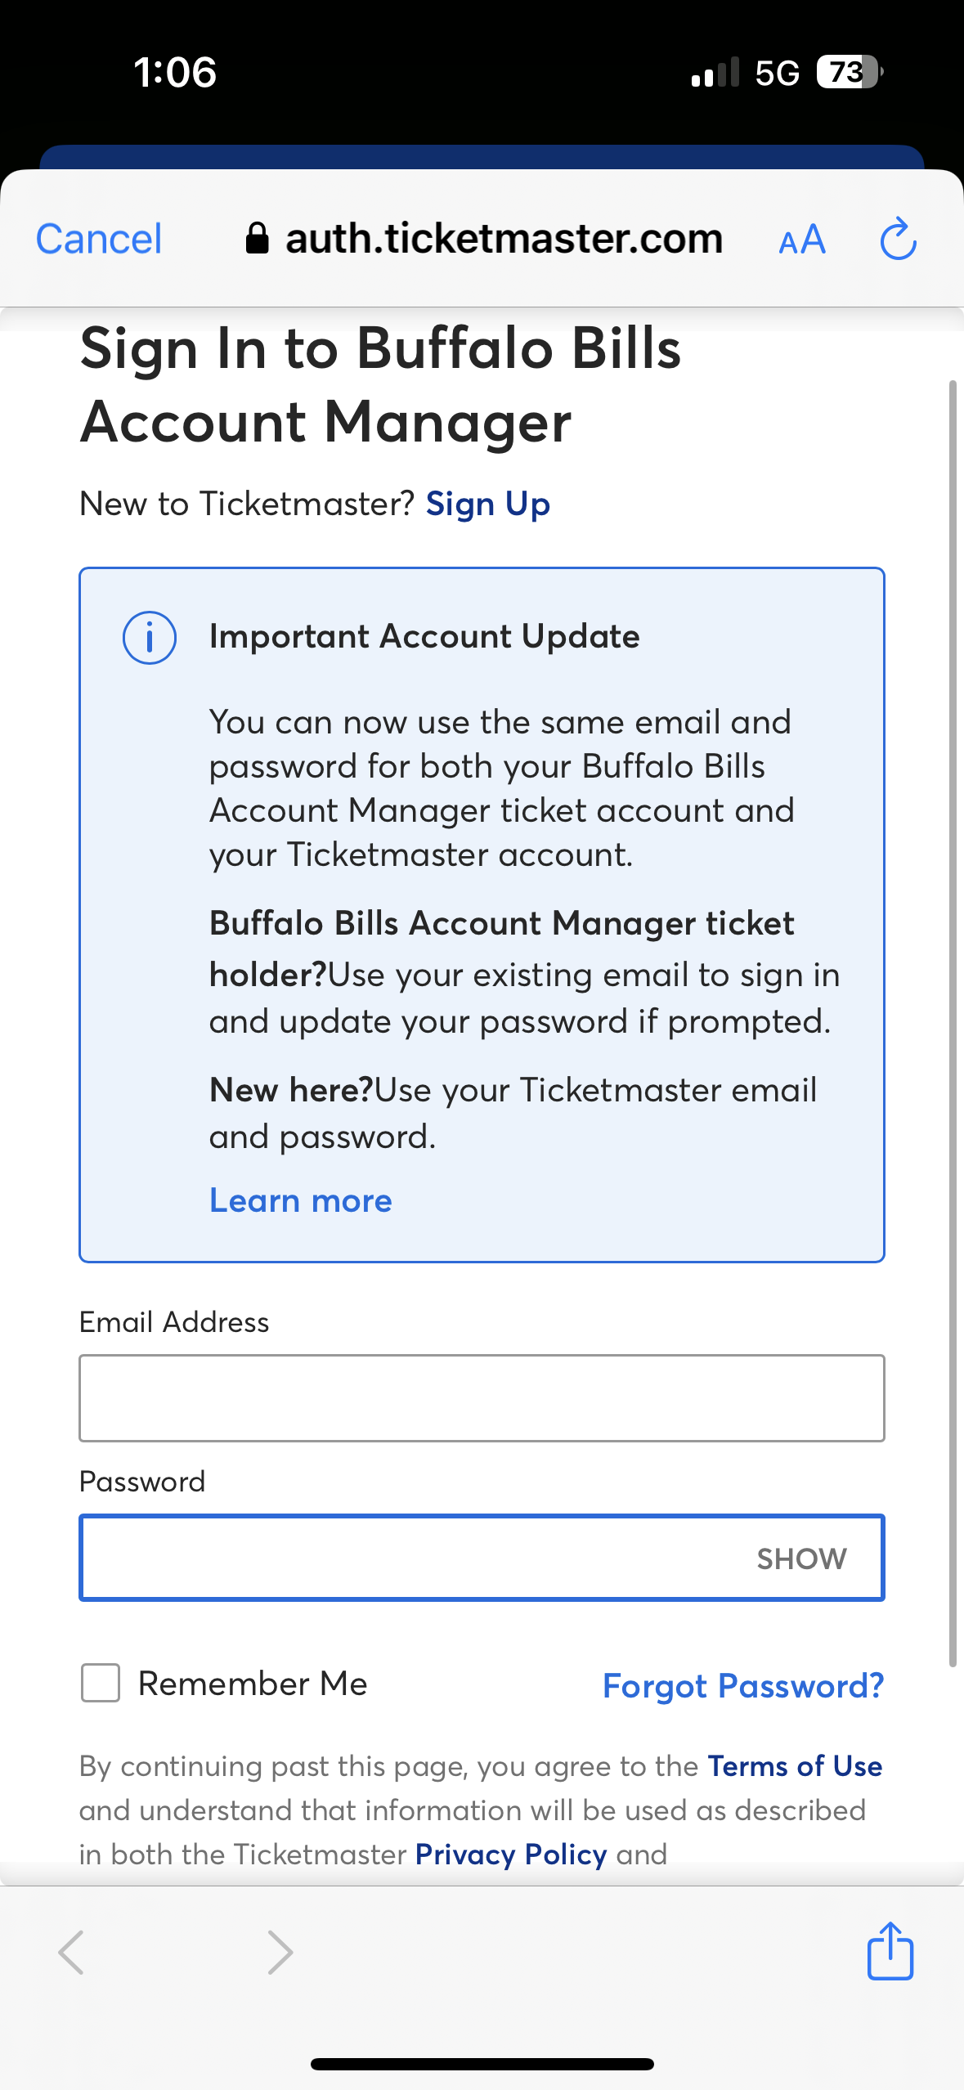Tap the padlock icon in address bar
964x2090 pixels.
[x=257, y=239]
